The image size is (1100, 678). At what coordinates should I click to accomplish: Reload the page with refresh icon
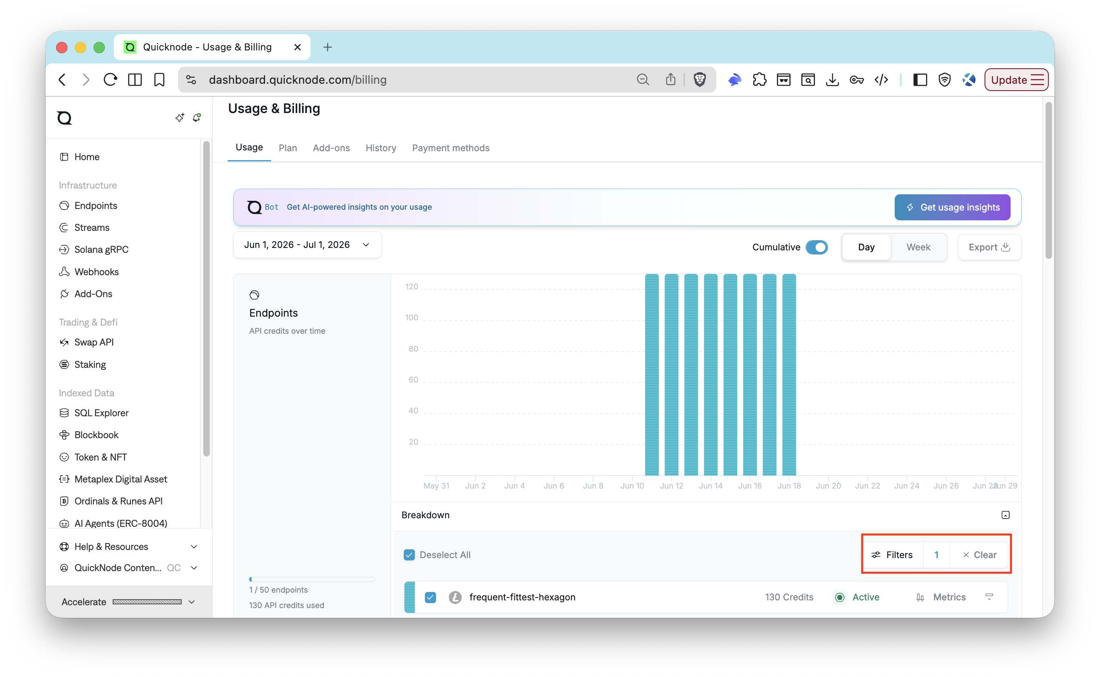click(x=110, y=80)
